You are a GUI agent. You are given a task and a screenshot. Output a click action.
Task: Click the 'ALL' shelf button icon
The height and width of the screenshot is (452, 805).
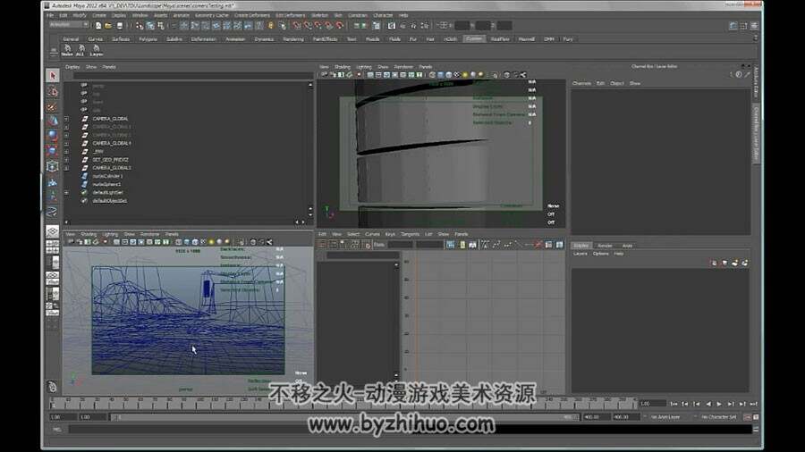[80, 49]
